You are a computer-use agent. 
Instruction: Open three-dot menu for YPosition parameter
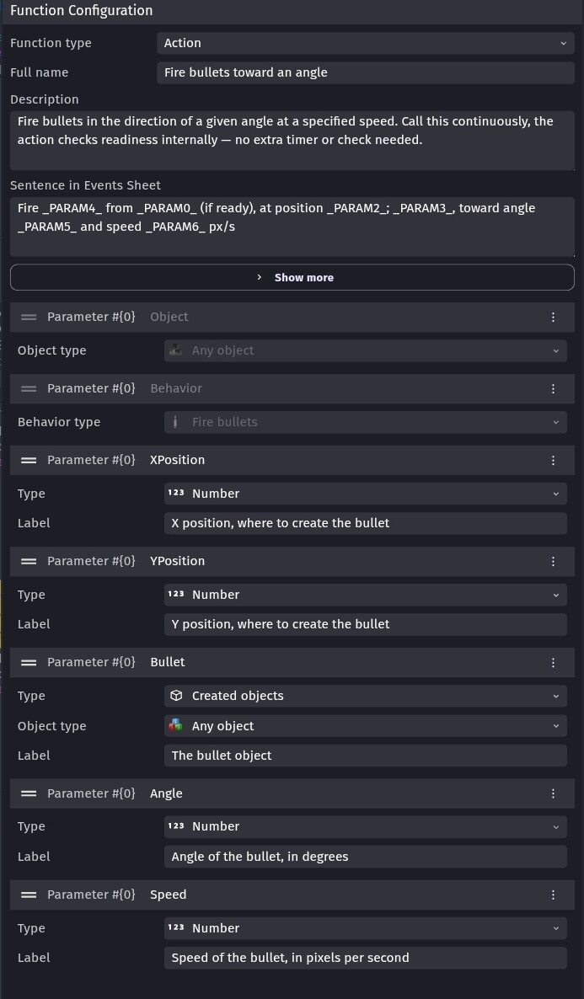pos(553,561)
